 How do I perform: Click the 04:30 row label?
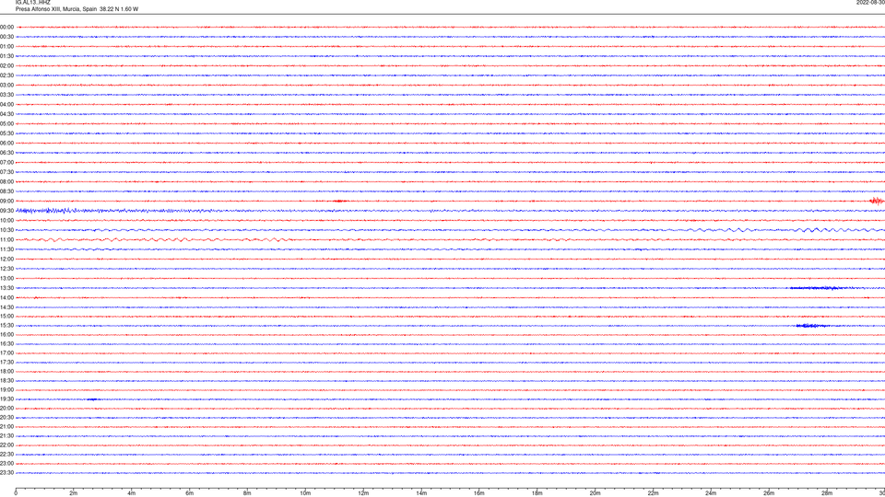[6, 114]
